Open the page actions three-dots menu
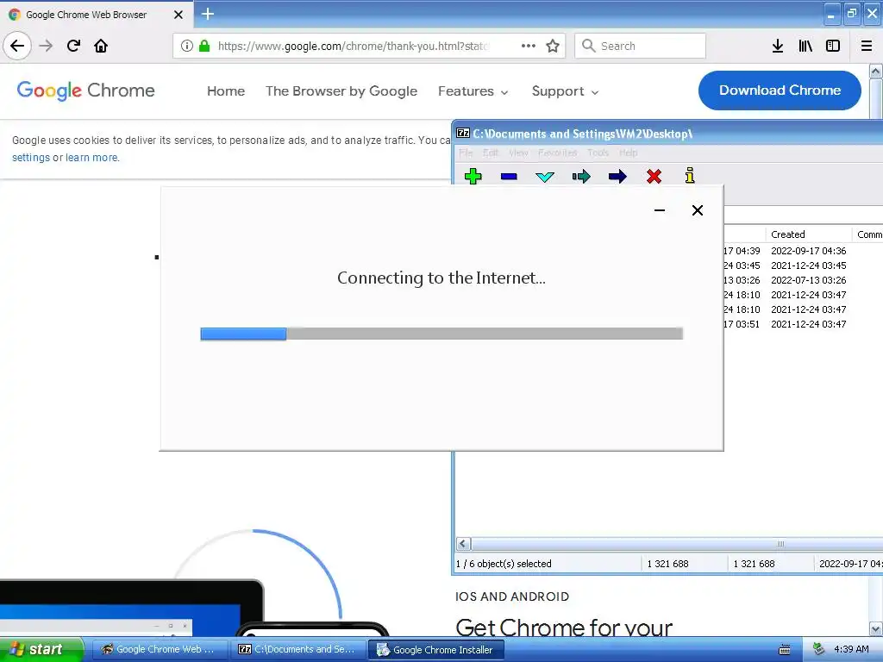Screen dimensions: 883x662 (529, 46)
